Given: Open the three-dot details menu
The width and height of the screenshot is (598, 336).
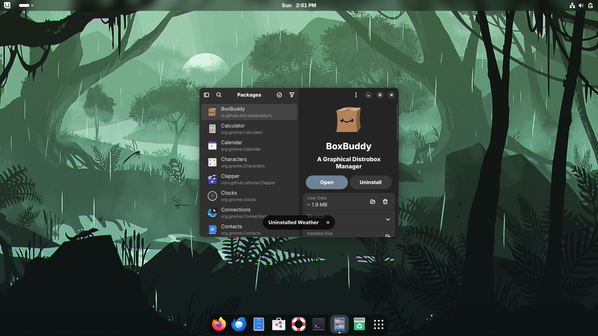Looking at the screenshot, I should point(356,95).
